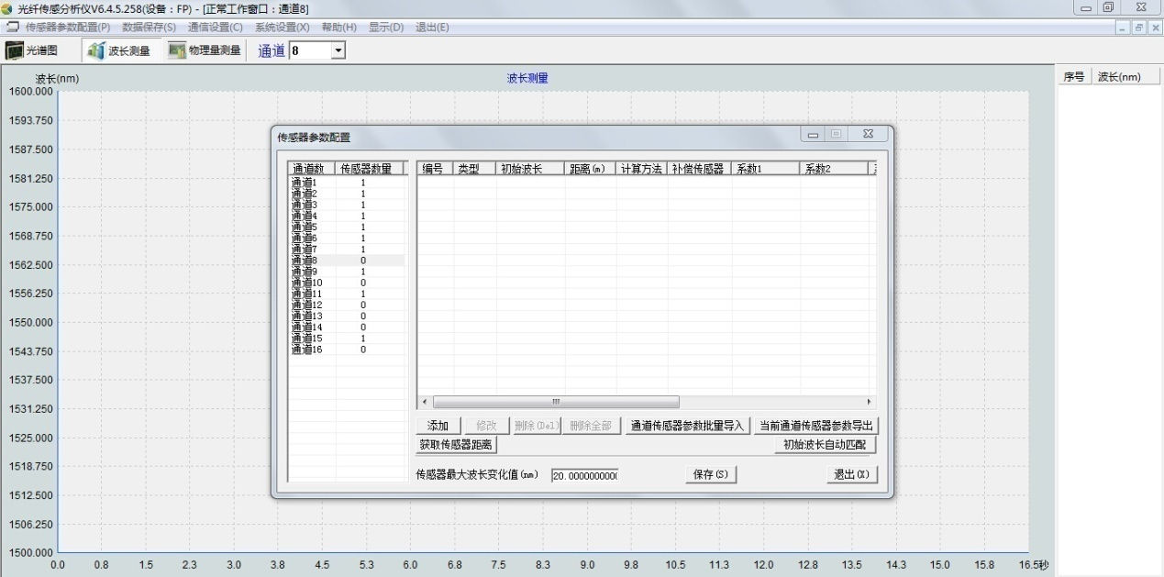This screenshot has height=577, width=1164.
Task: Click the application icon in title bar
Action: (x=7, y=8)
